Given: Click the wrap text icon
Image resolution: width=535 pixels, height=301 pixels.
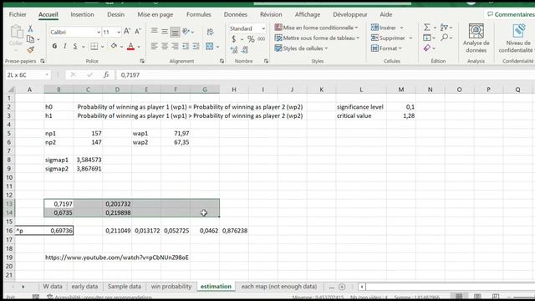Looking at the screenshot, I should pos(210,32).
